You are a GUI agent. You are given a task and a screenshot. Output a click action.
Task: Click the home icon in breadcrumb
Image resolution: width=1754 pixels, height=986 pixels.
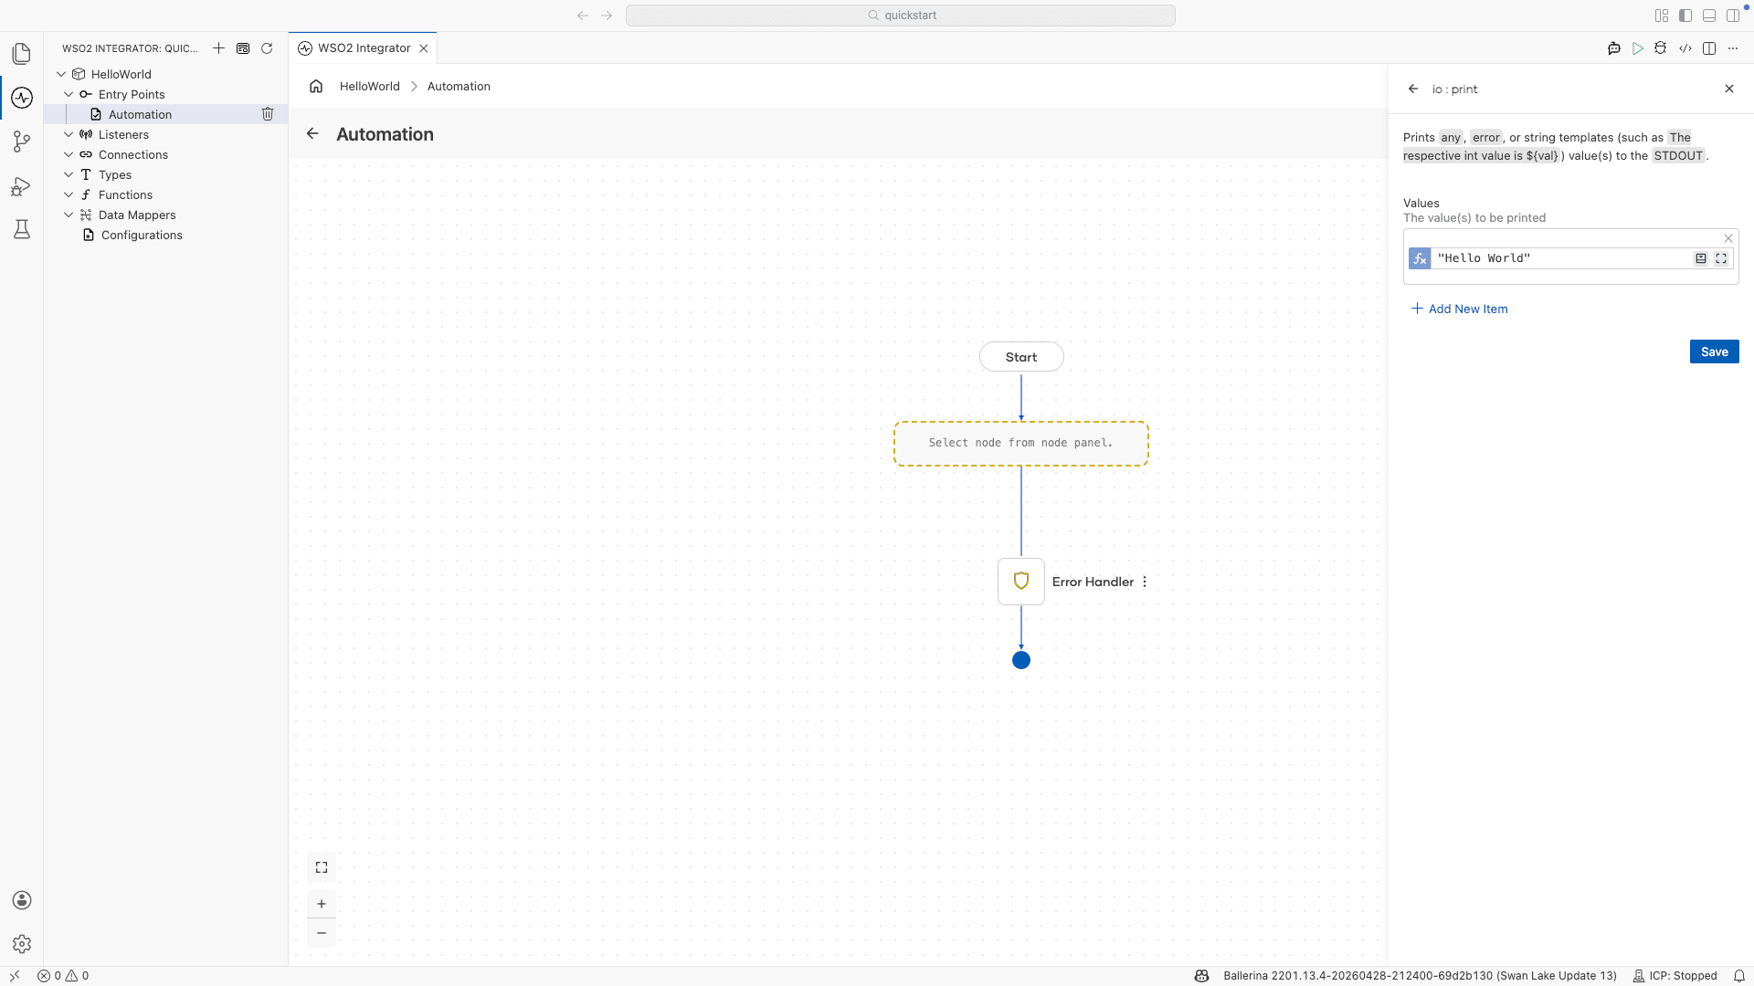[x=316, y=86]
